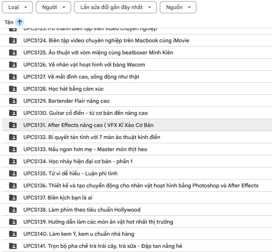
Task: Select 'UPCS131. After Effects nâng cao' folder name
Action: pos(88,125)
